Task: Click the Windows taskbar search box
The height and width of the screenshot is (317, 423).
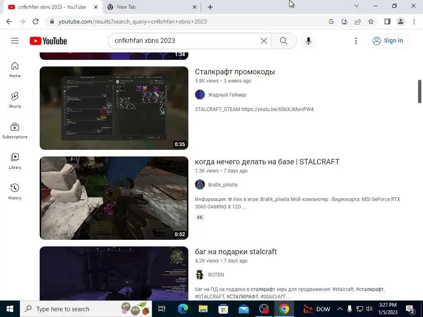Action: [86, 309]
